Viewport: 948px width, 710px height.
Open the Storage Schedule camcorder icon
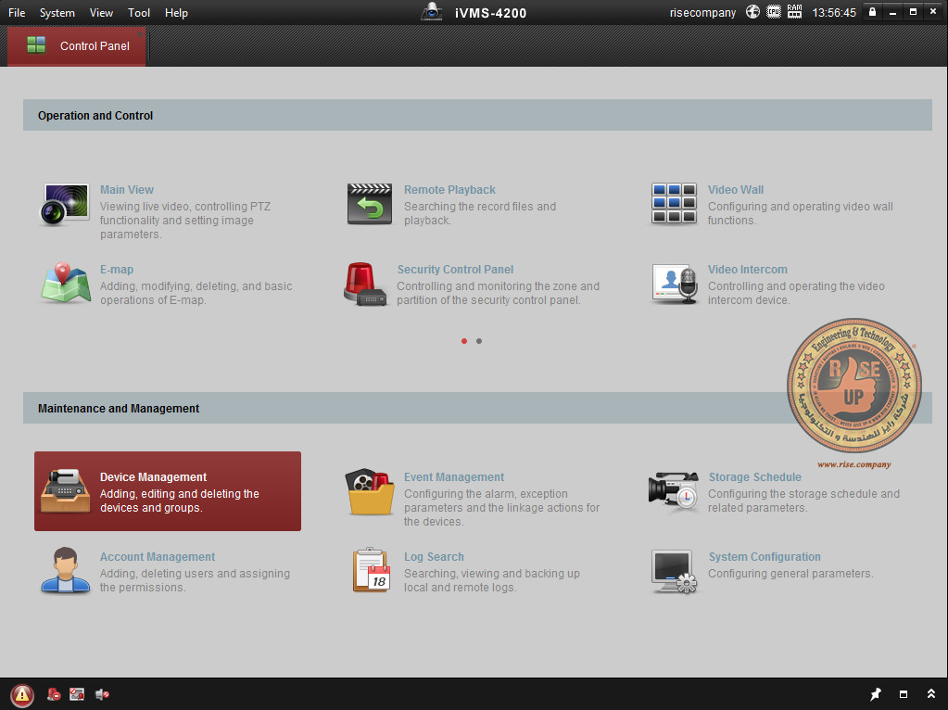[674, 491]
